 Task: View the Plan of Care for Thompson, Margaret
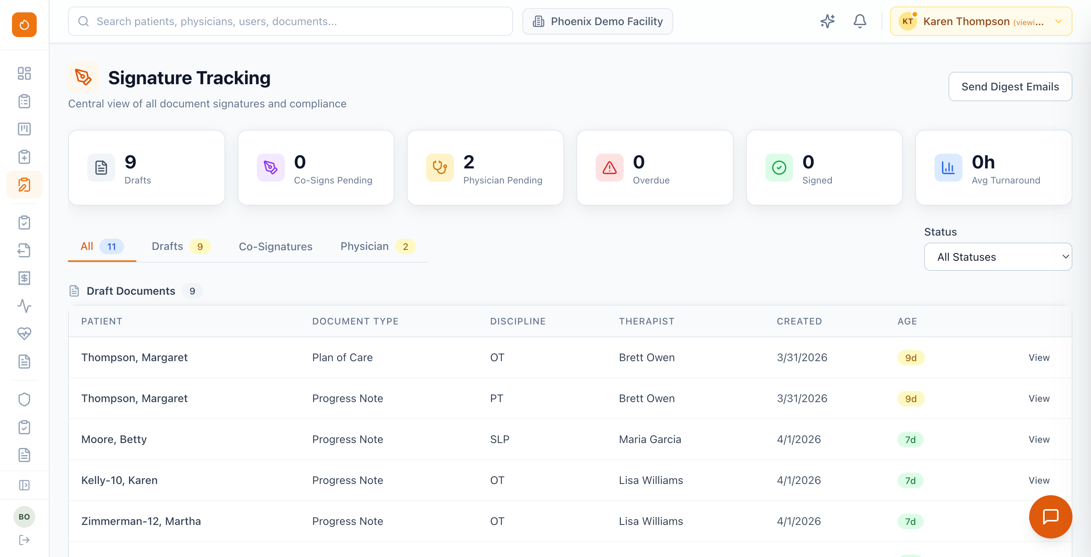tap(1038, 357)
